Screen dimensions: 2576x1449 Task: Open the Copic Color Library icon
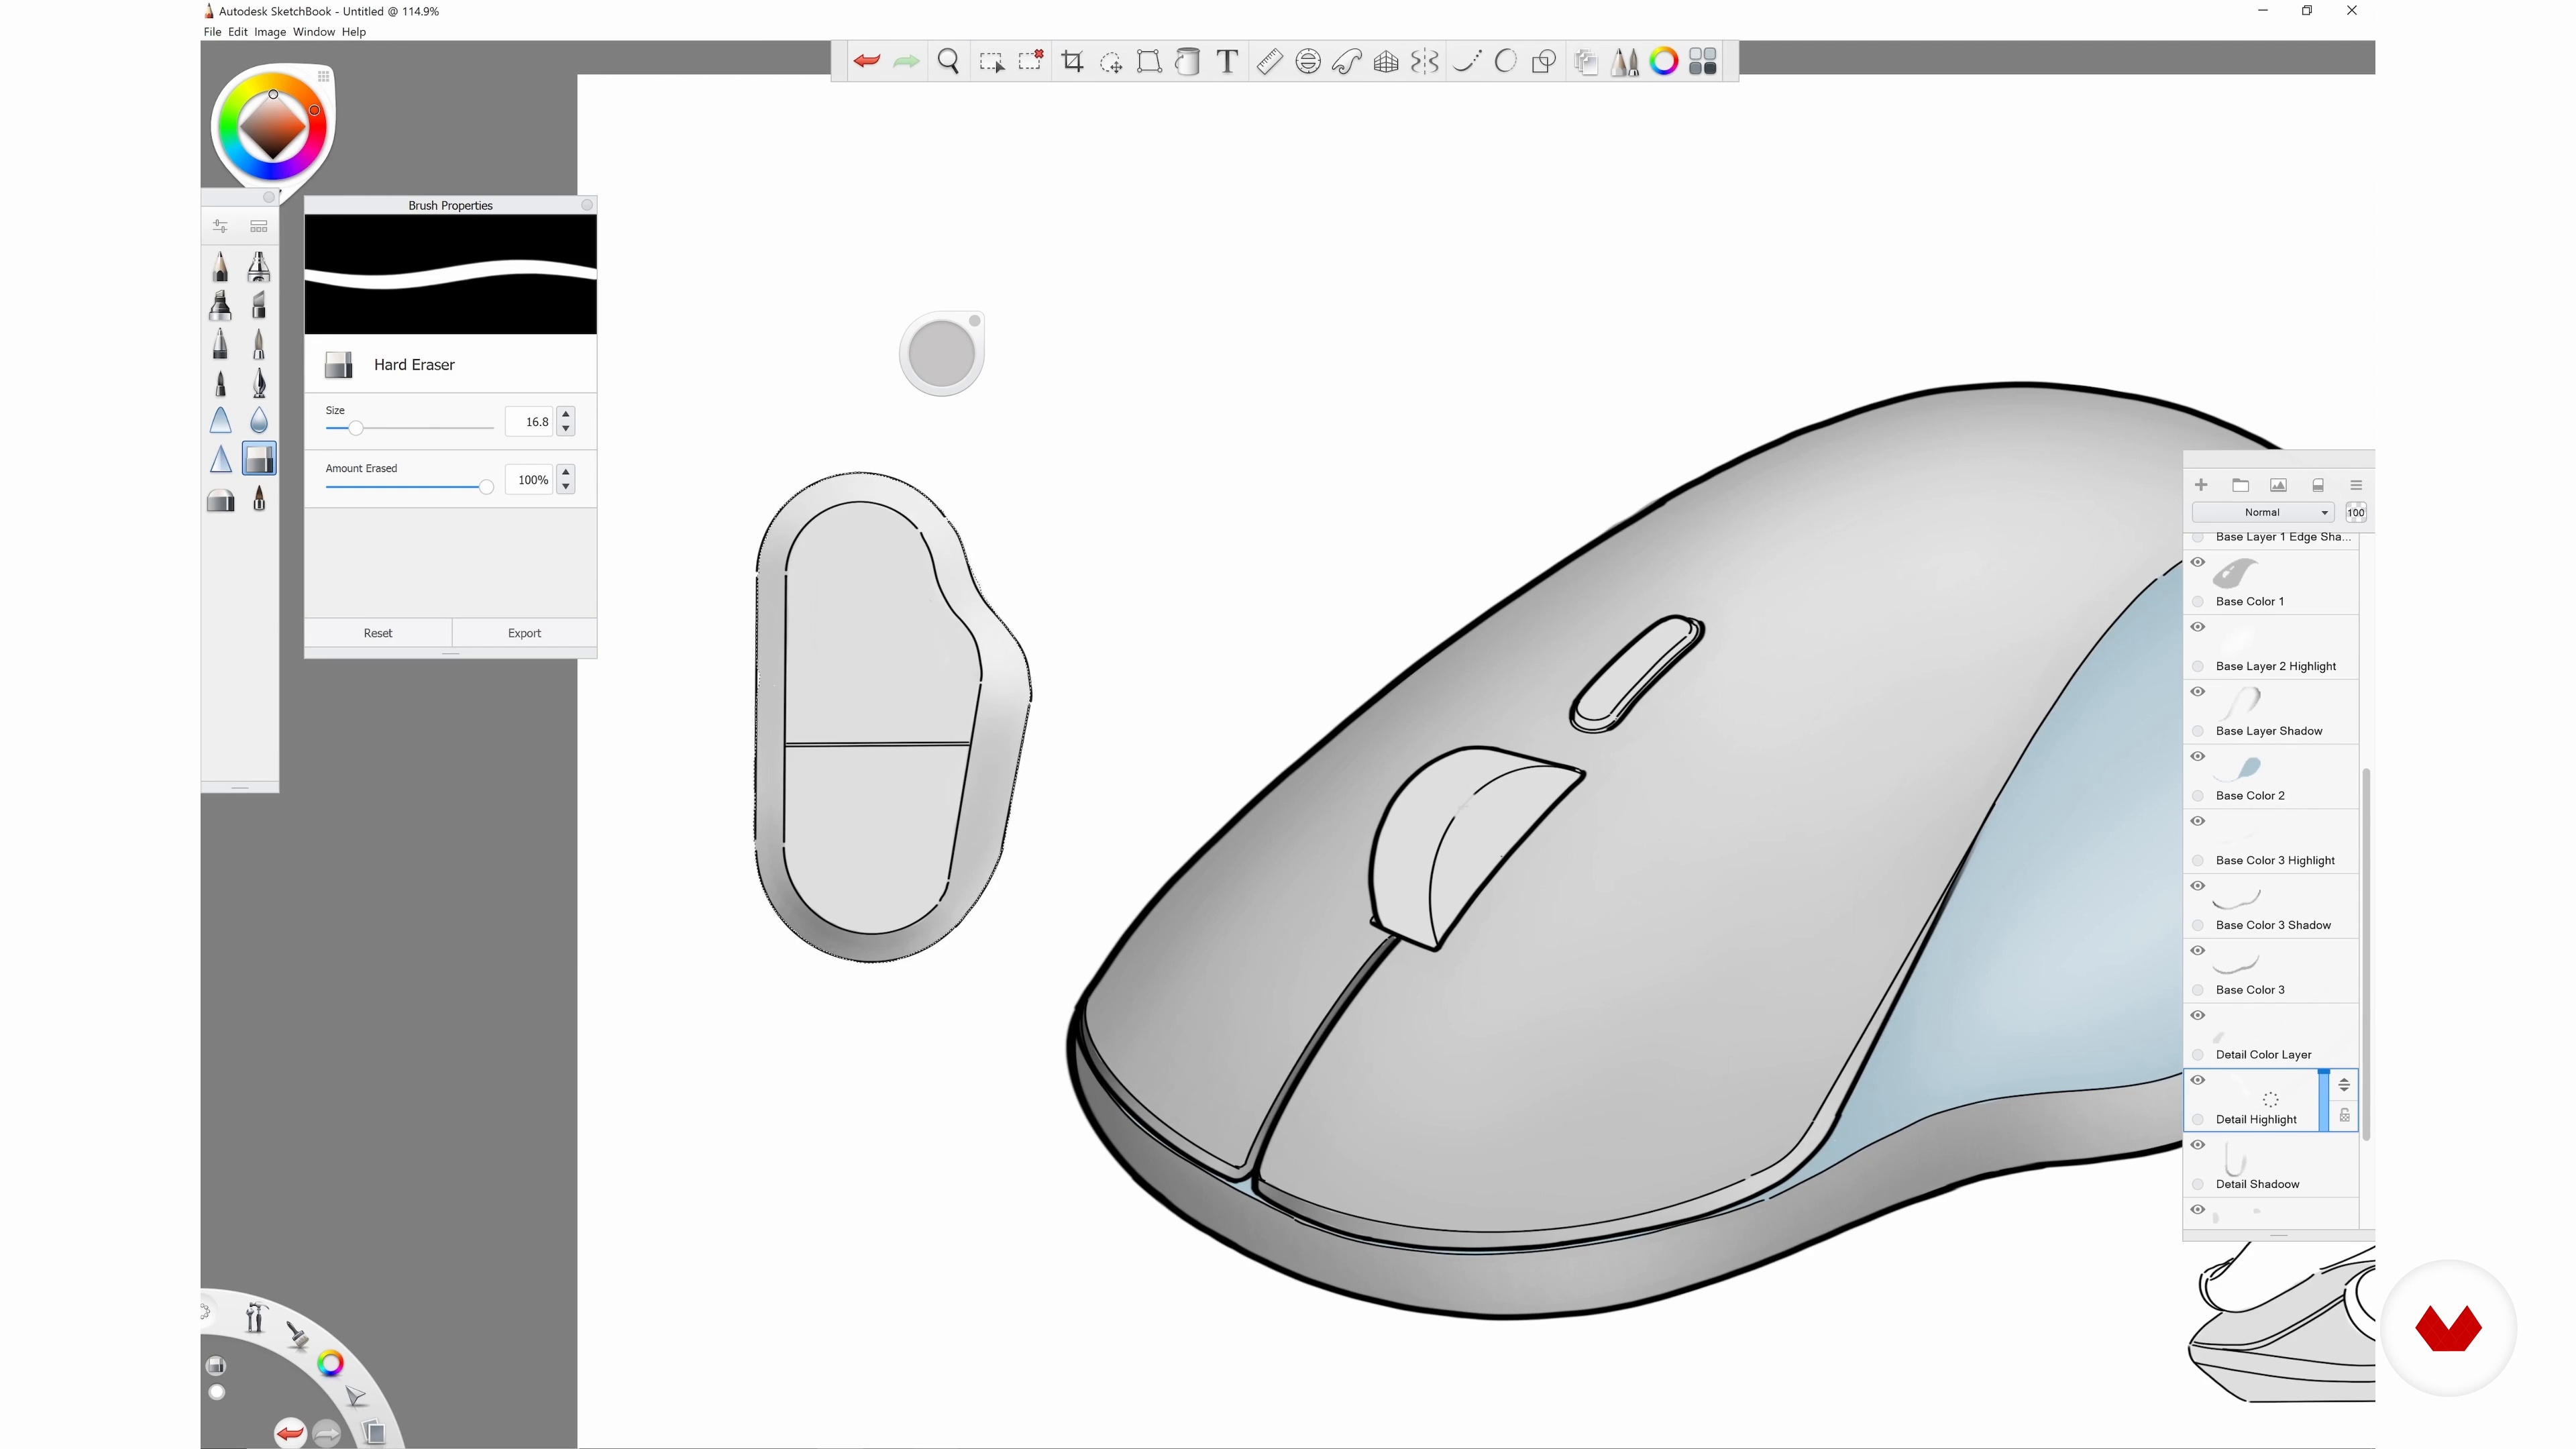pos(1703,61)
